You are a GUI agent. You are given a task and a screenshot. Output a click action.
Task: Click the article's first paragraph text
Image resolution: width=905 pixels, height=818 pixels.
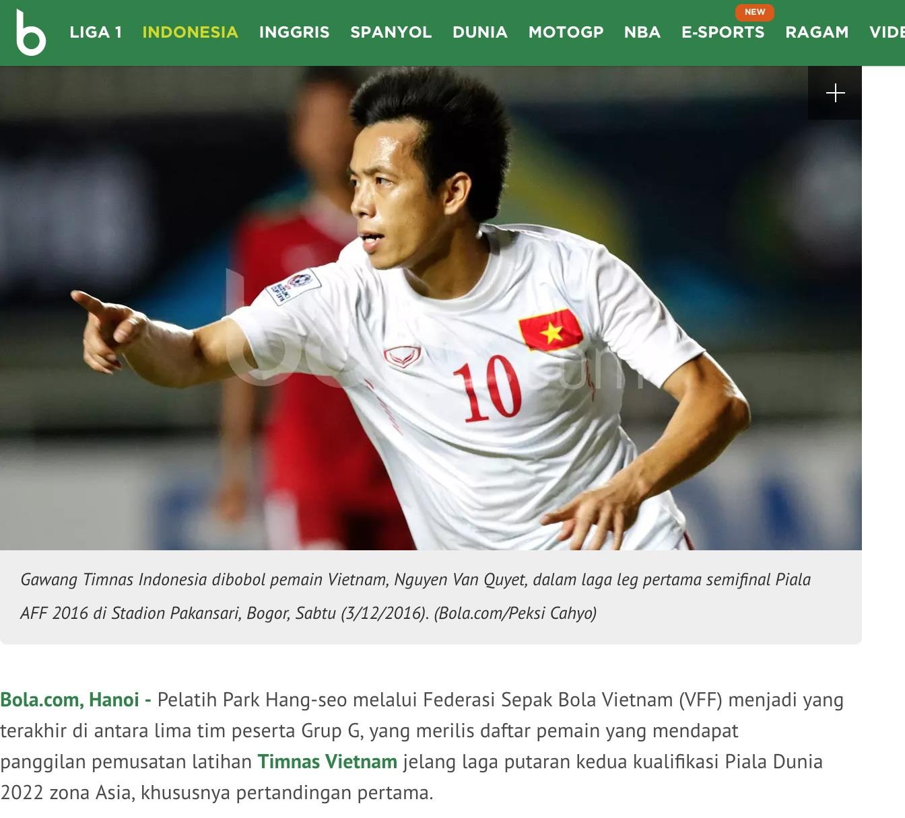(422, 746)
